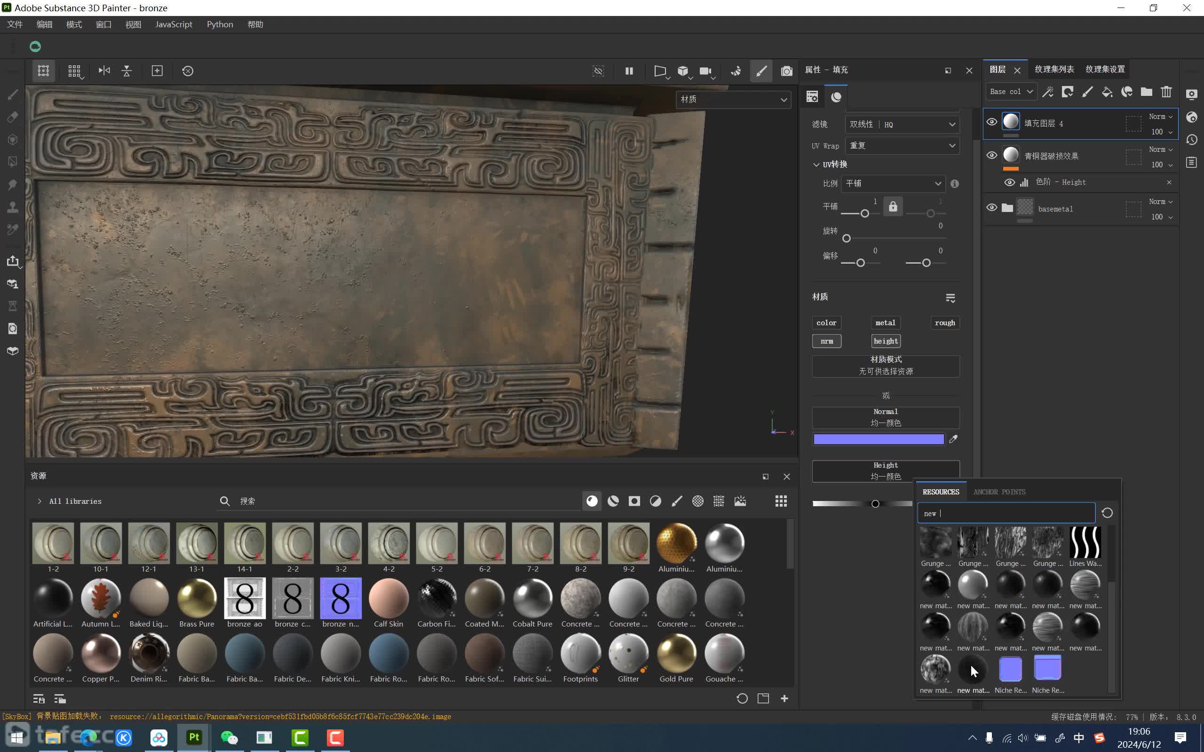Screen dimensions: 1204x752
Task: Select the Eraser tool in left sidebar
Action: click(x=13, y=117)
